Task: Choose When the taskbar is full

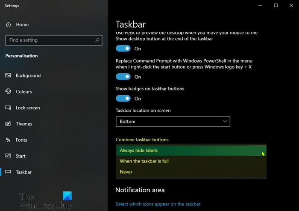Action: pos(191,161)
